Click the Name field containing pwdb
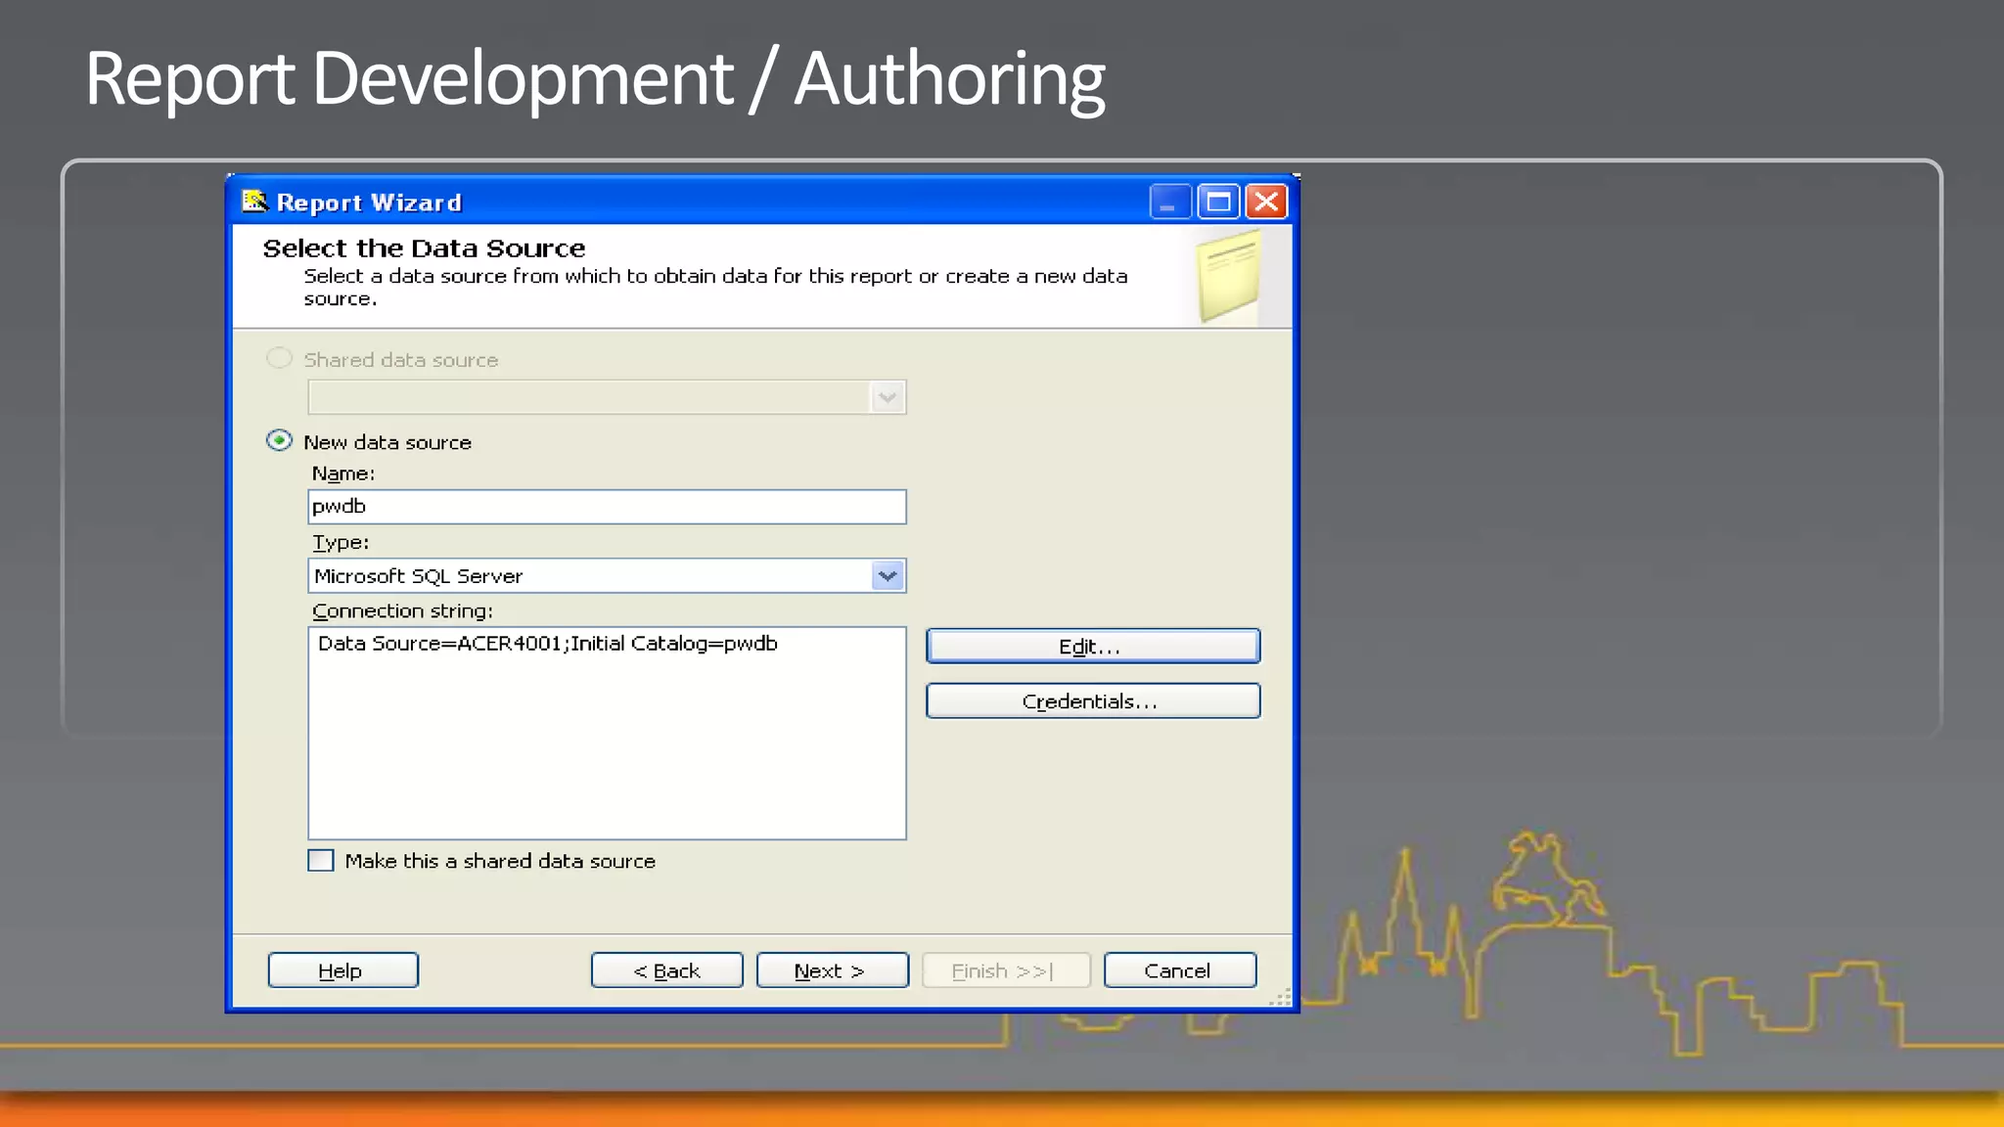This screenshot has height=1127, width=2004. point(607,507)
